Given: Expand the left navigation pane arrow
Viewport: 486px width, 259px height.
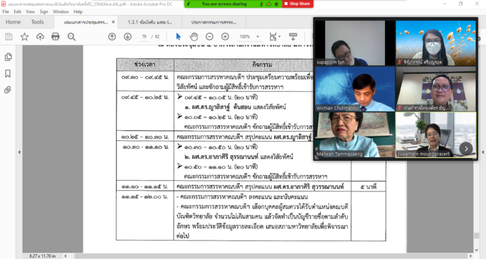Looking at the screenshot, I should coord(19,152).
